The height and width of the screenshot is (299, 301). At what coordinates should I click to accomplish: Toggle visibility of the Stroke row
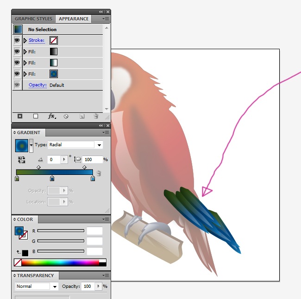[17, 40]
